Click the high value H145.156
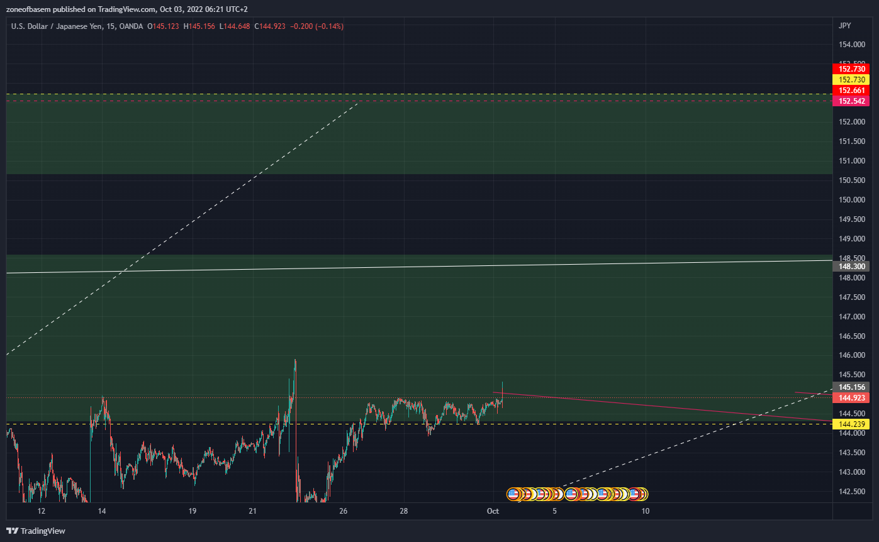The width and height of the screenshot is (879, 542). 199,26
